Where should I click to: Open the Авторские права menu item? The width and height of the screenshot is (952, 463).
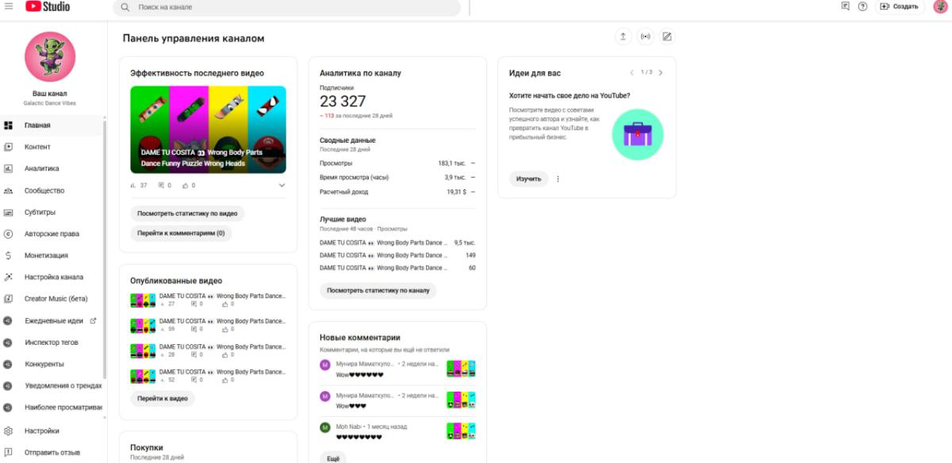52,234
